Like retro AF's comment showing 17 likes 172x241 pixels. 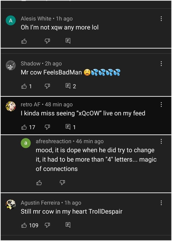point(24,127)
